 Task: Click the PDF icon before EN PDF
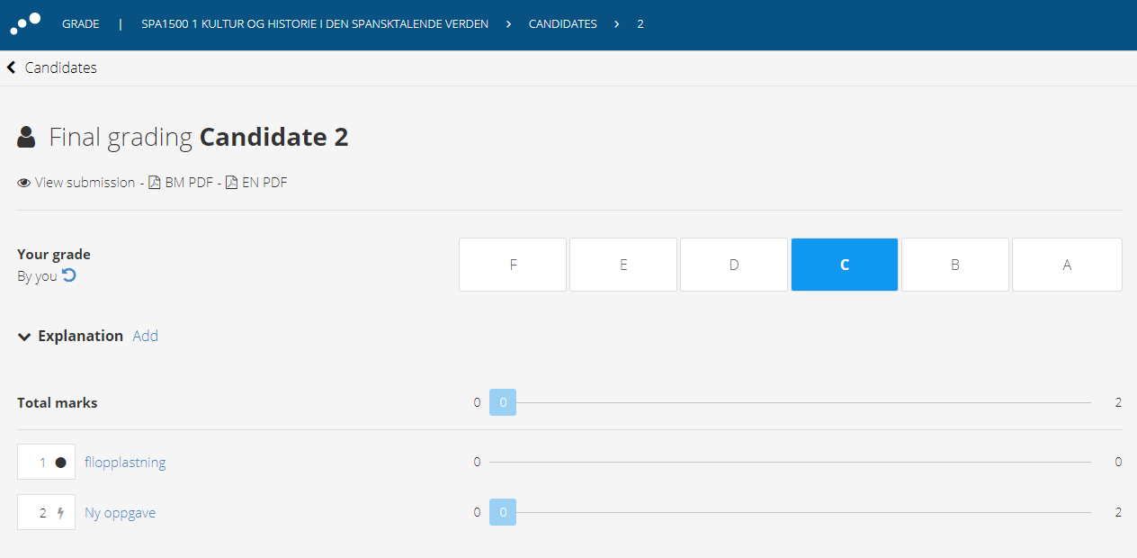point(232,183)
